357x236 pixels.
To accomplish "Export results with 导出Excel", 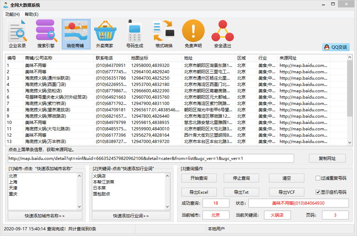I will point(198,192).
